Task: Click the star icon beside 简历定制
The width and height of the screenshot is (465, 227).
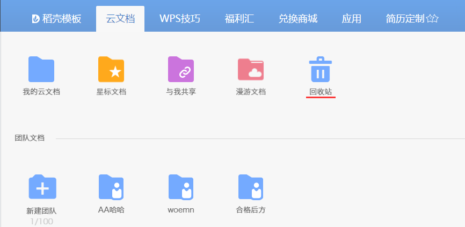Action: pos(433,19)
